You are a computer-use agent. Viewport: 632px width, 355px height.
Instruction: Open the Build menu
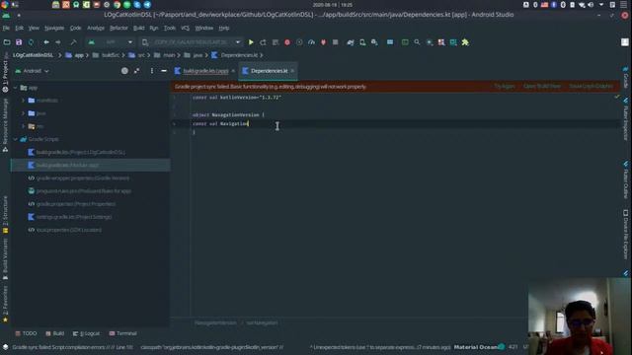138,29
